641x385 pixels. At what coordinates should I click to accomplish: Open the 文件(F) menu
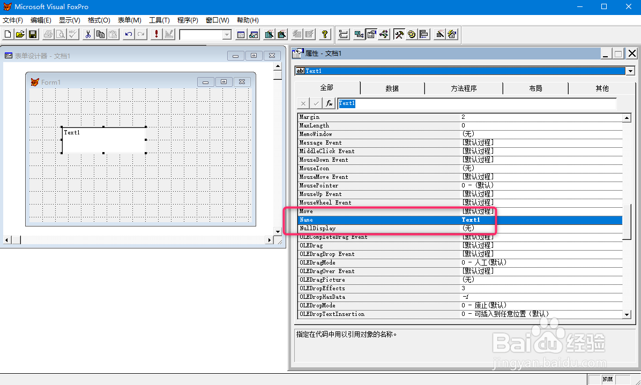pos(13,20)
